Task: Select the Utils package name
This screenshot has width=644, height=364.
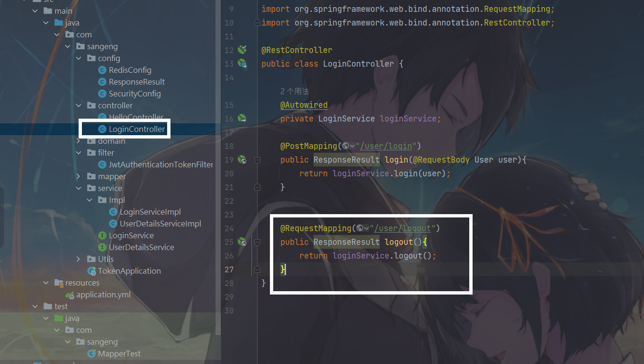Action: coord(106,259)
